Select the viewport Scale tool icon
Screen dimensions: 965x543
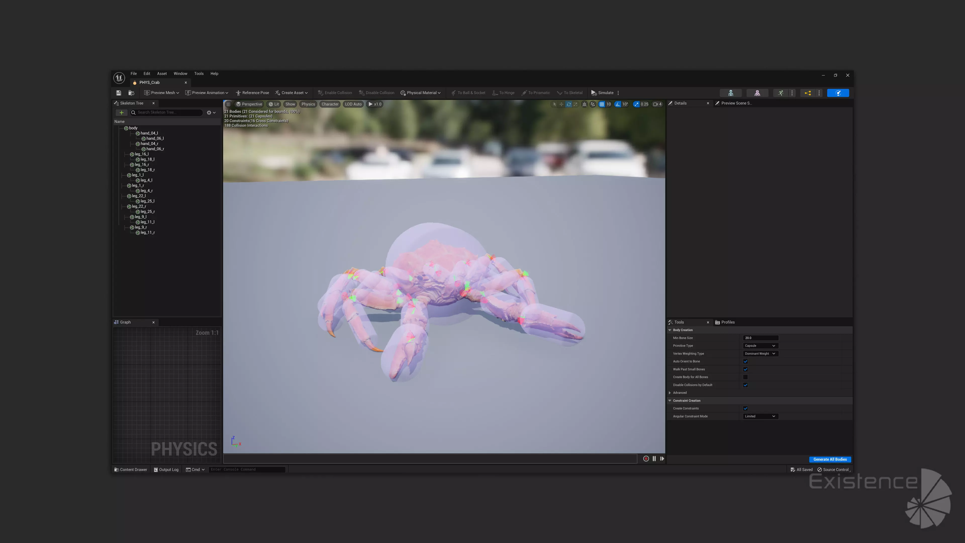(575, 104)
